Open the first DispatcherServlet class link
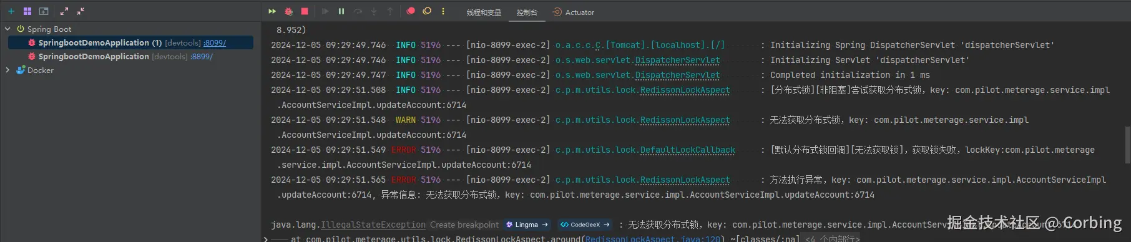 click(x=677, y=60)
